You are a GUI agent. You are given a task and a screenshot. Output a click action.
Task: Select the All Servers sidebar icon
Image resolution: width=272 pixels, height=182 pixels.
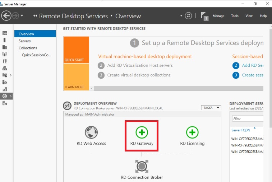coord(5,47)
